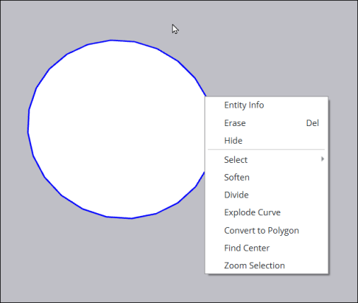This screenshot has height=303, width=358.
Task: Select Hide from the context menu
Action: [267, 141]
